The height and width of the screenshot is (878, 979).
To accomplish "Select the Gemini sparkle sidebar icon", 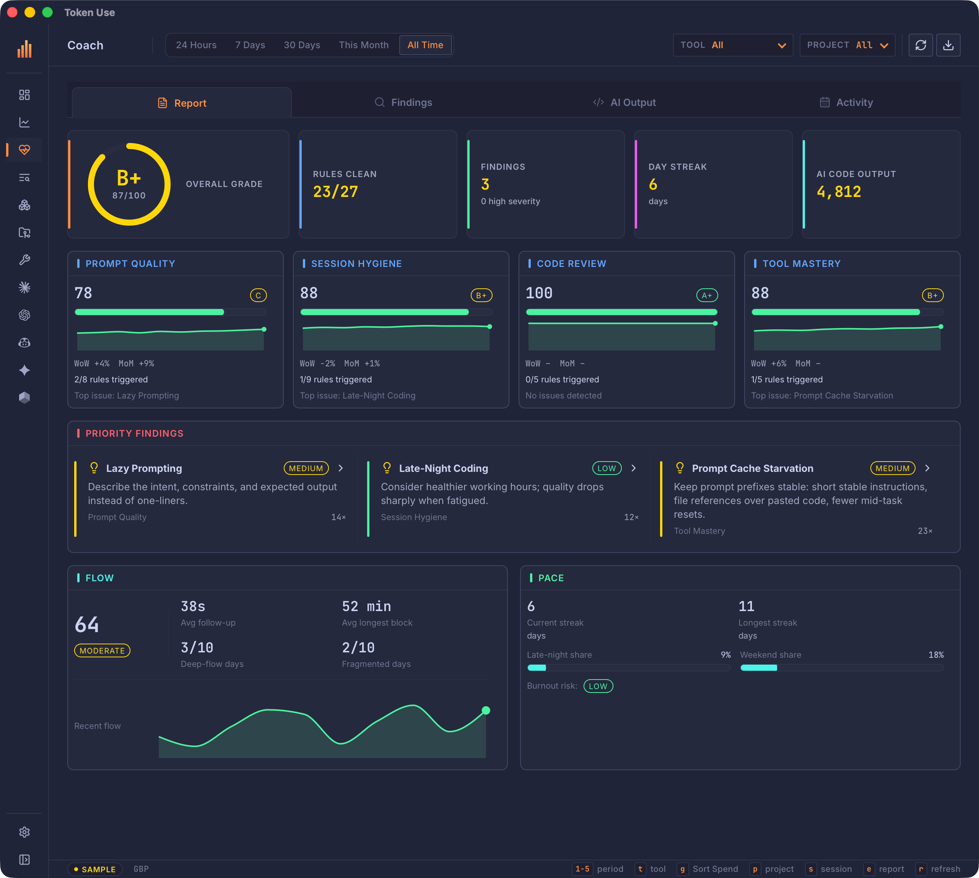I will coord(24,370).
